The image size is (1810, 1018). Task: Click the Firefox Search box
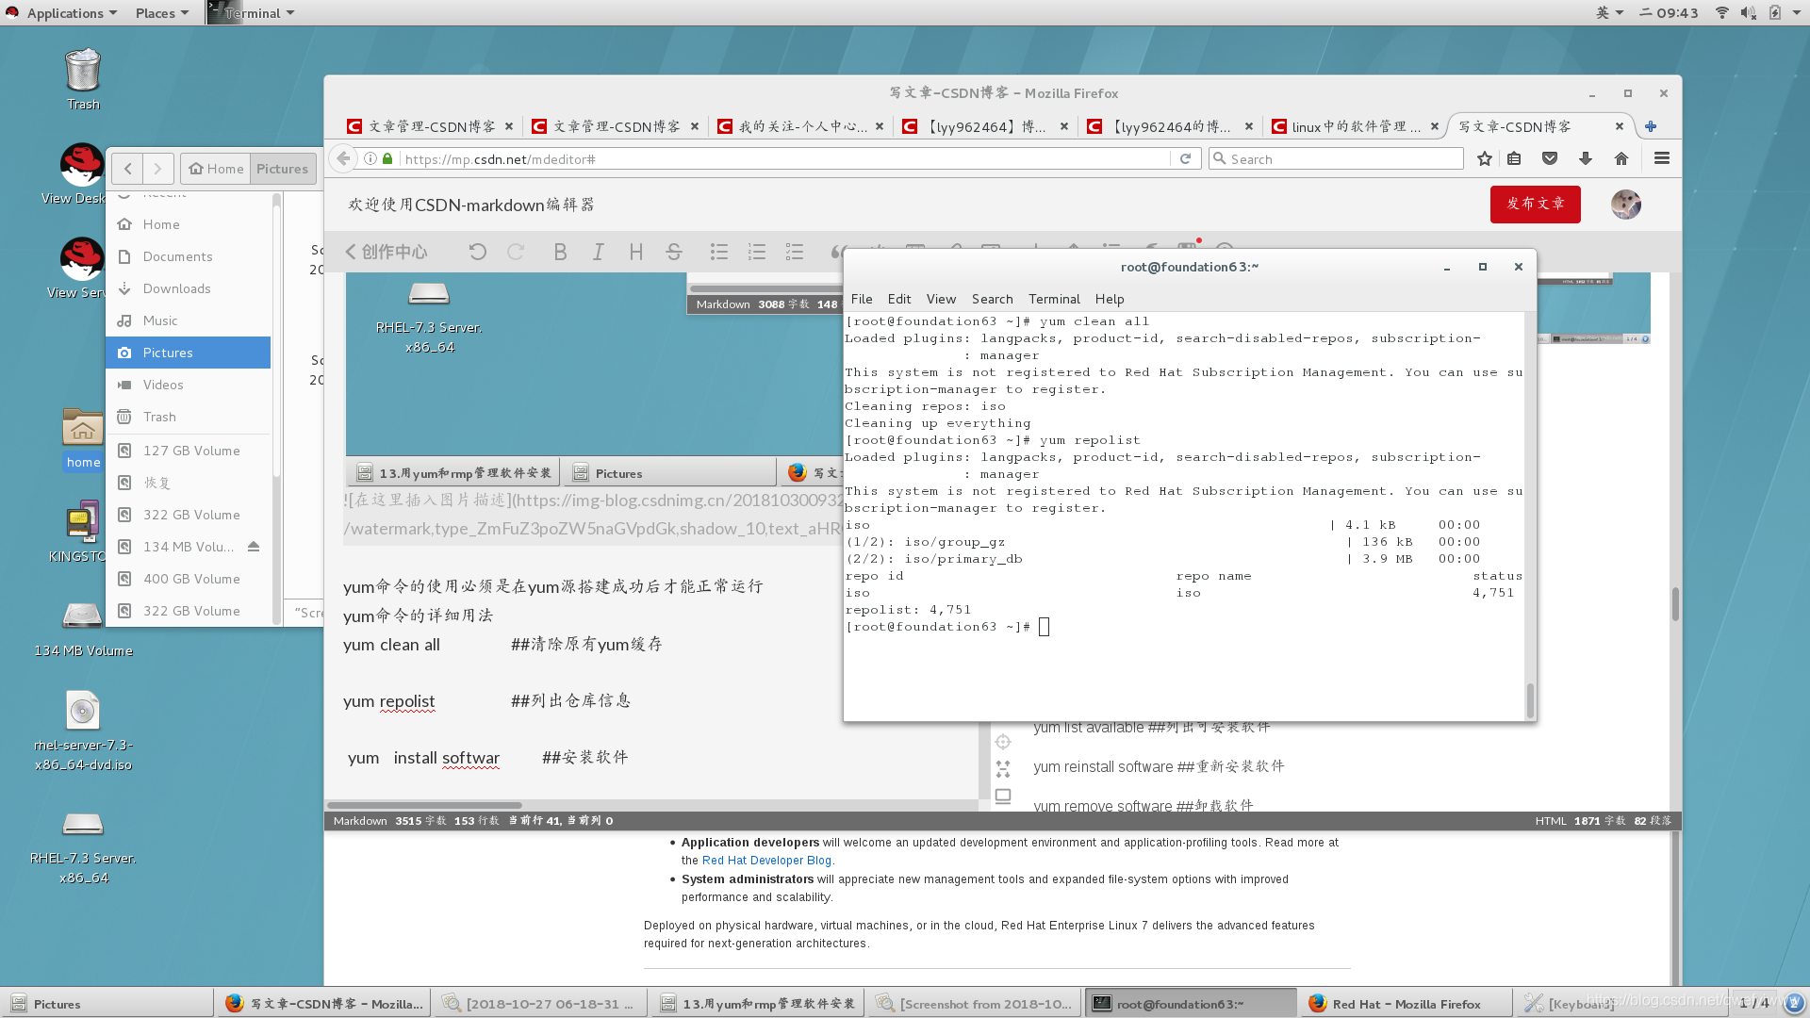pyautogui.click(x=1336, y=158)
